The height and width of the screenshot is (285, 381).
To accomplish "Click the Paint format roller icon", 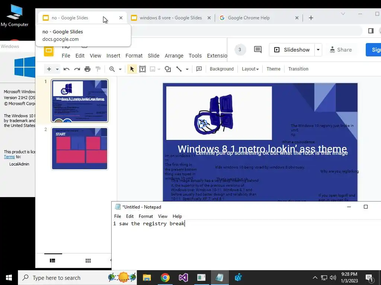I will click(98, 69).
